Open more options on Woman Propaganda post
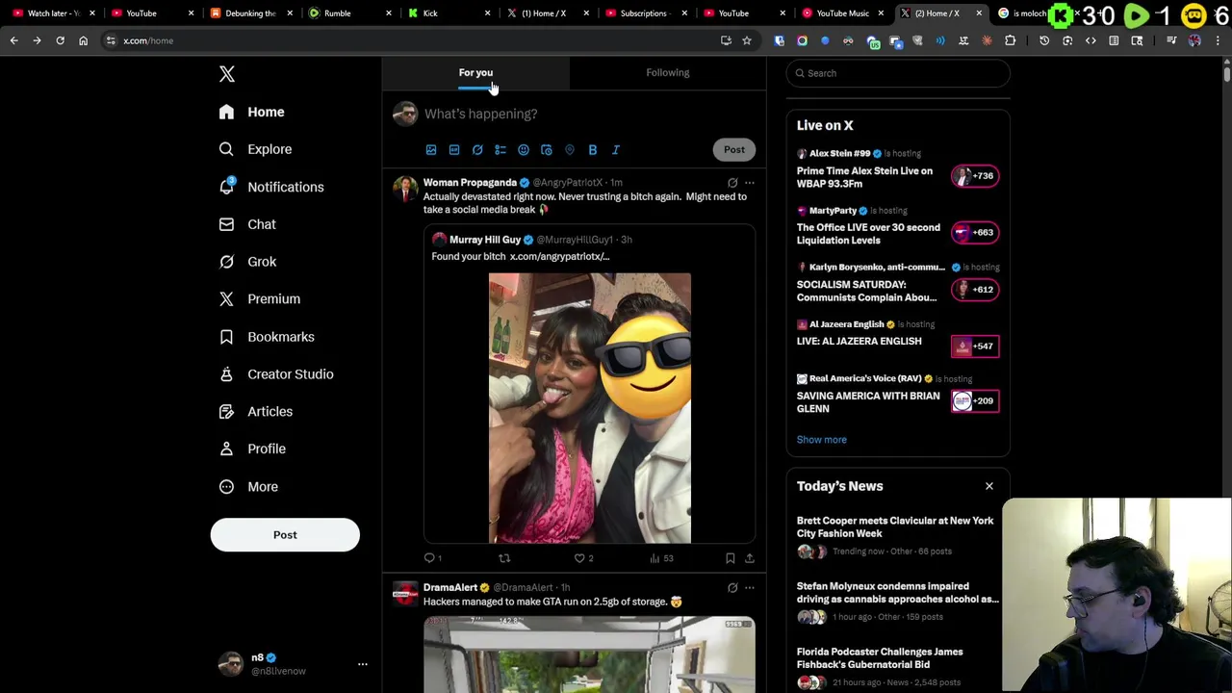The width and height of the screenshot is (1232, 693). tap(750, 182)
